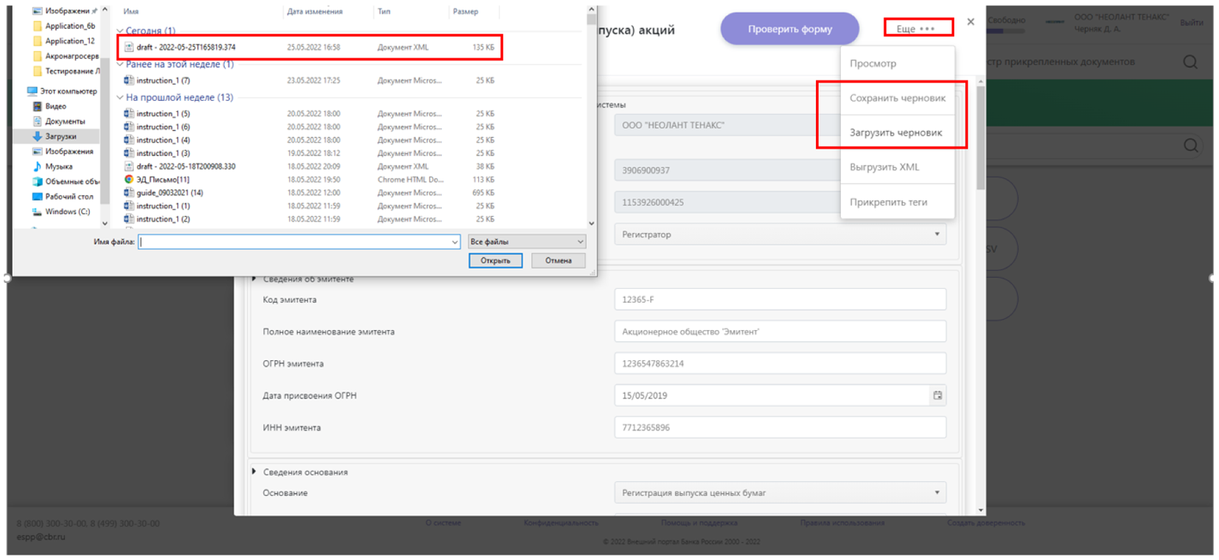Open the Основание dropdown list
Screen dimensions: 1219x560
tap(936, 493)
